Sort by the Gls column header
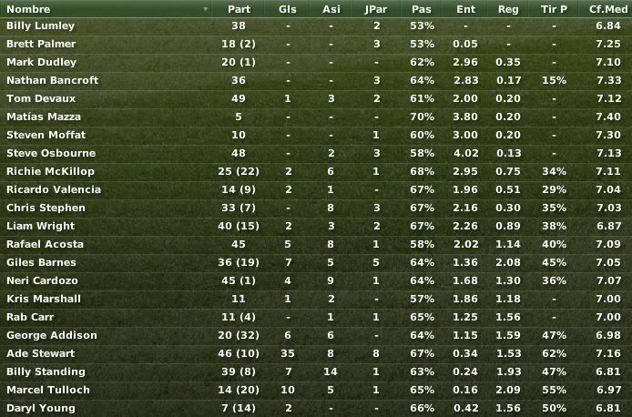Image resolution: width=632 pixels, height=417 pixels. point(288,9)
